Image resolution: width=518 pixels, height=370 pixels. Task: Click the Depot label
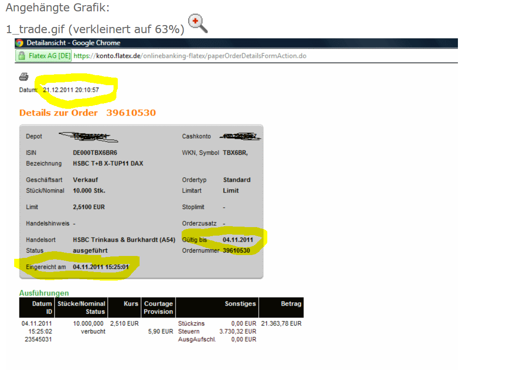34,136
